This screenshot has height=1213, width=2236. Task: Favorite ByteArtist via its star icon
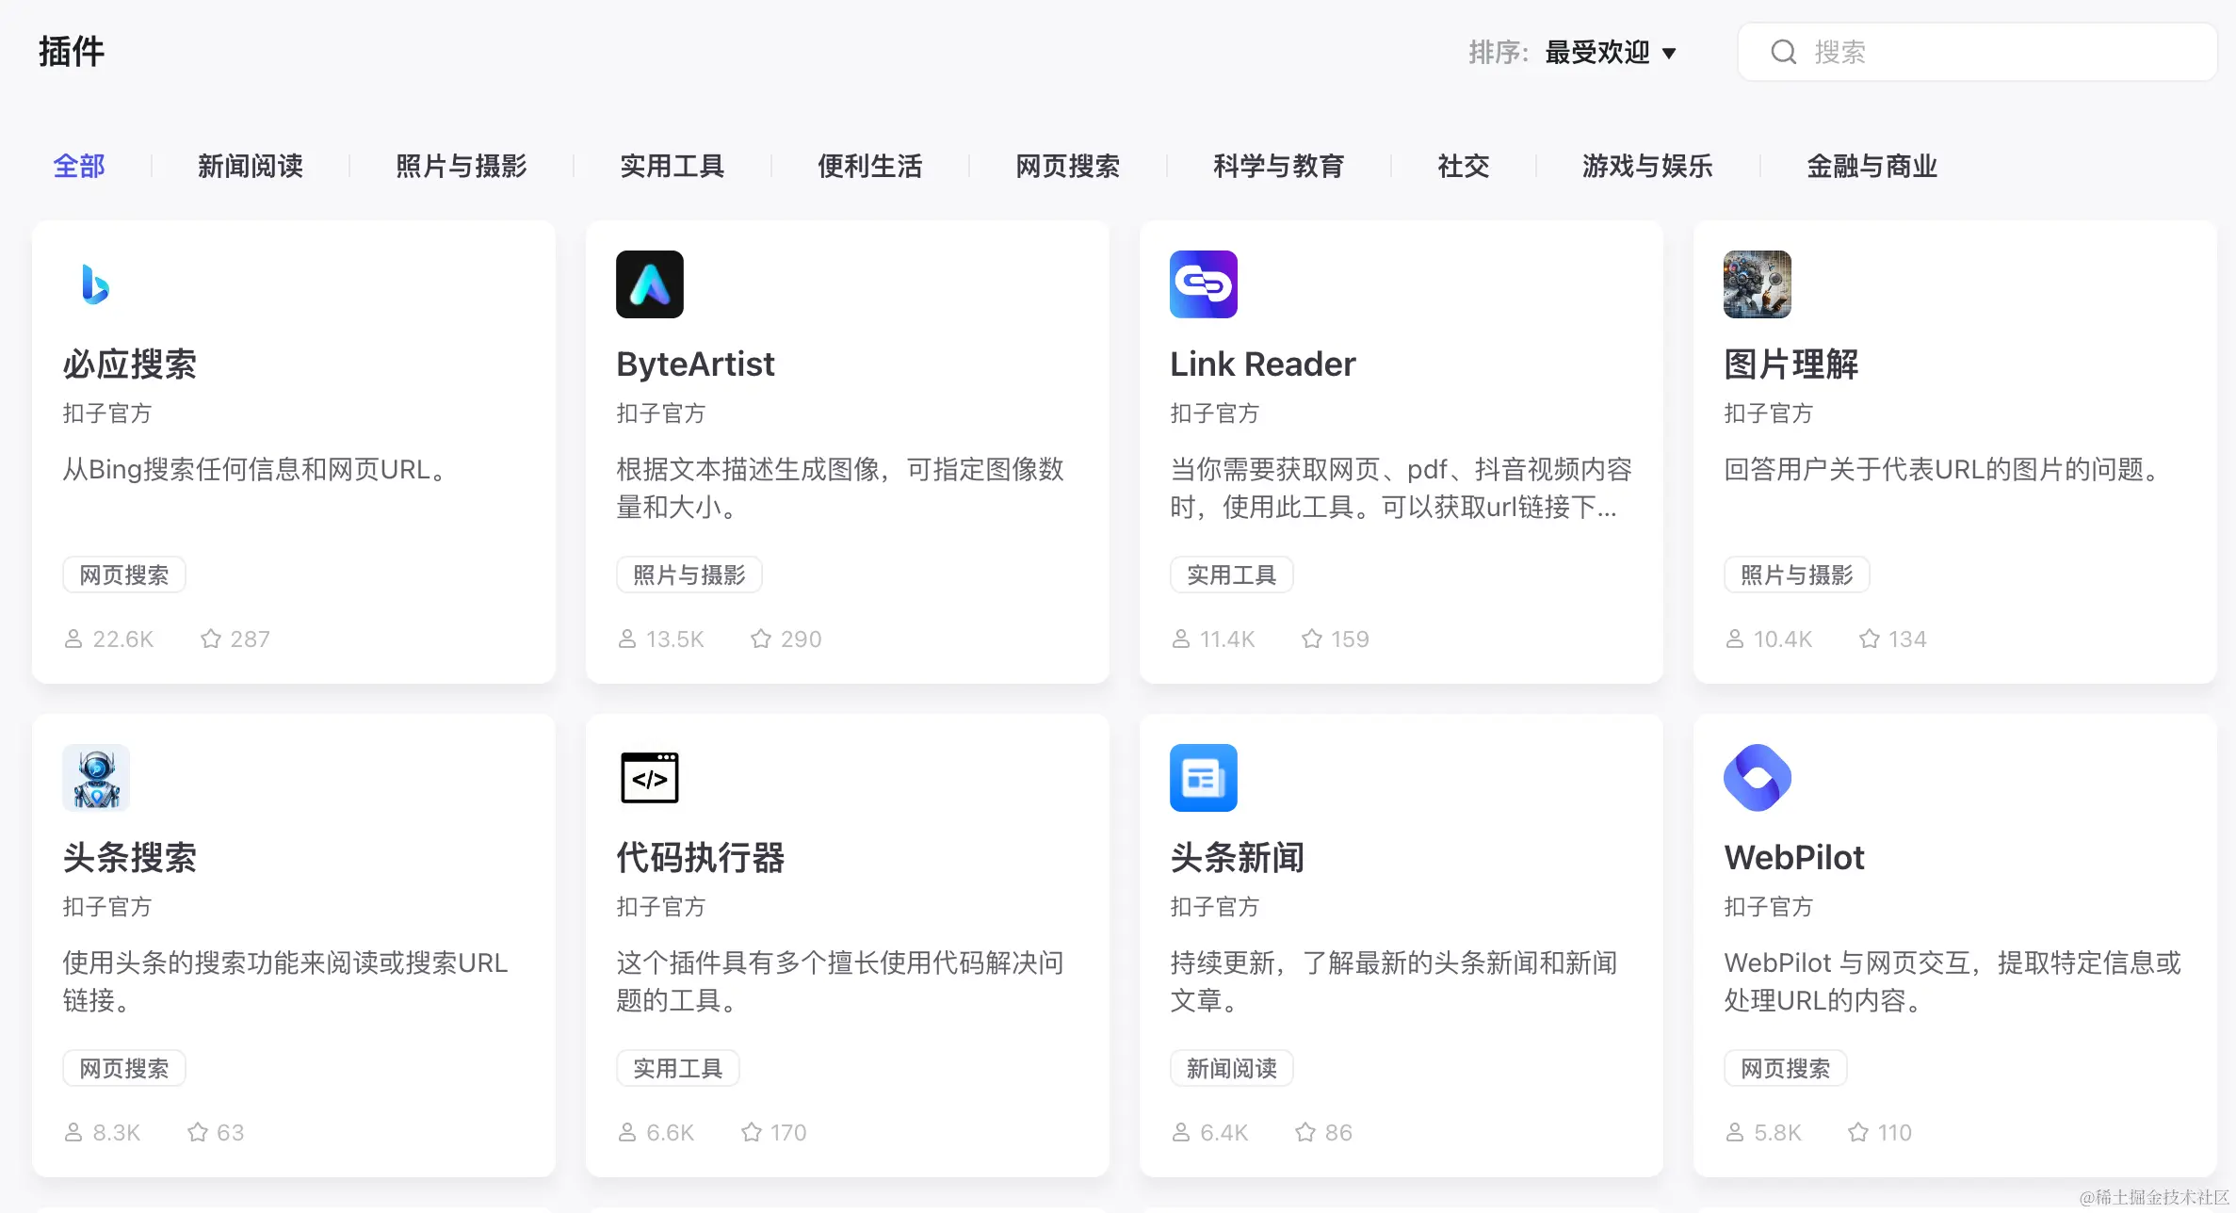tap(761, 639)
